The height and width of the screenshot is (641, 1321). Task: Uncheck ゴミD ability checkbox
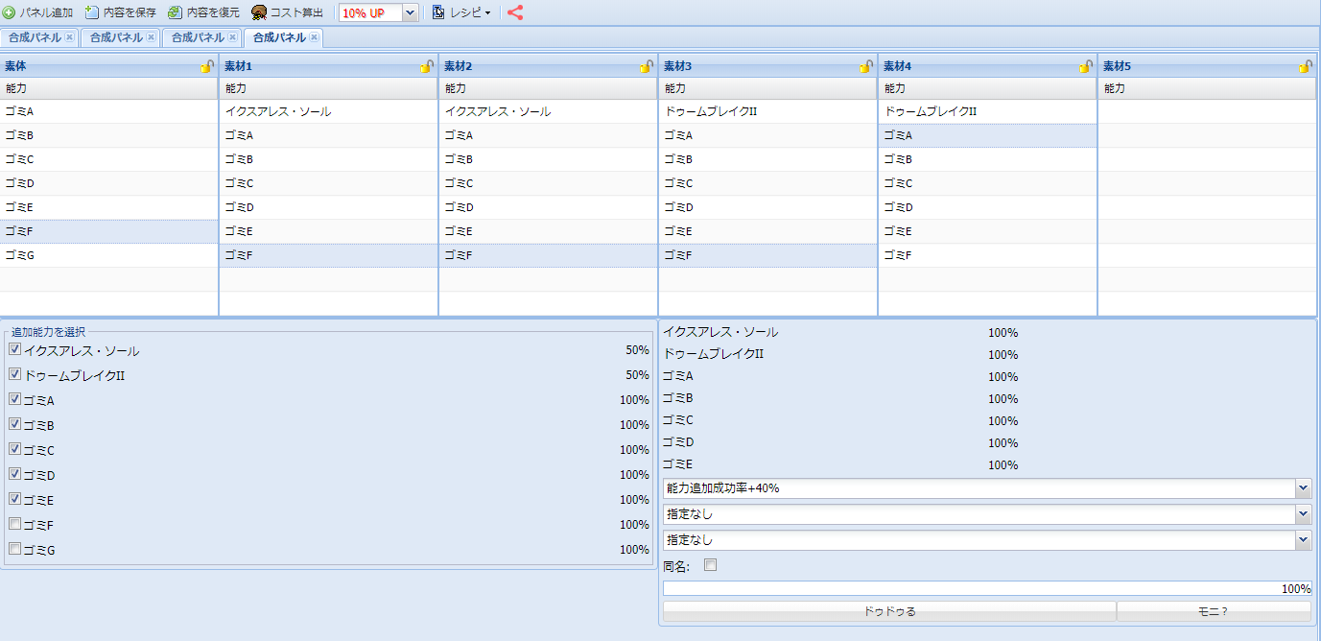point(14,474)
